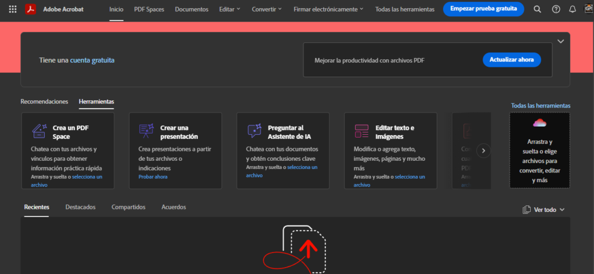Viewport: 594px width, 274px height.
Task: Click the user profile avatar
Action: [x=589, y=9]
